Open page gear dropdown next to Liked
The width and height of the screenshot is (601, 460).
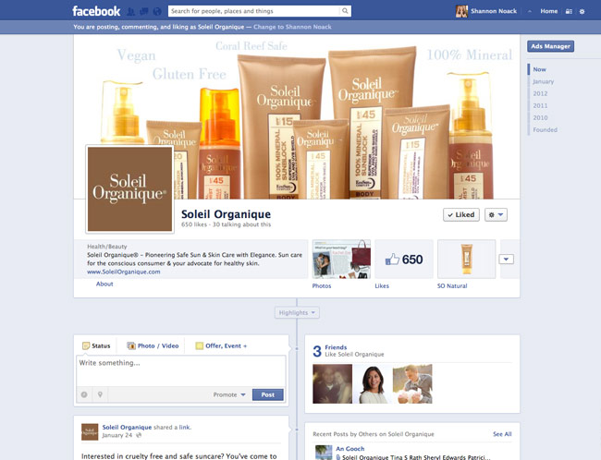click(x=496, y=215)
